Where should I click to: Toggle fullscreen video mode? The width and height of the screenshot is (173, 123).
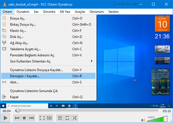point(42,118)
